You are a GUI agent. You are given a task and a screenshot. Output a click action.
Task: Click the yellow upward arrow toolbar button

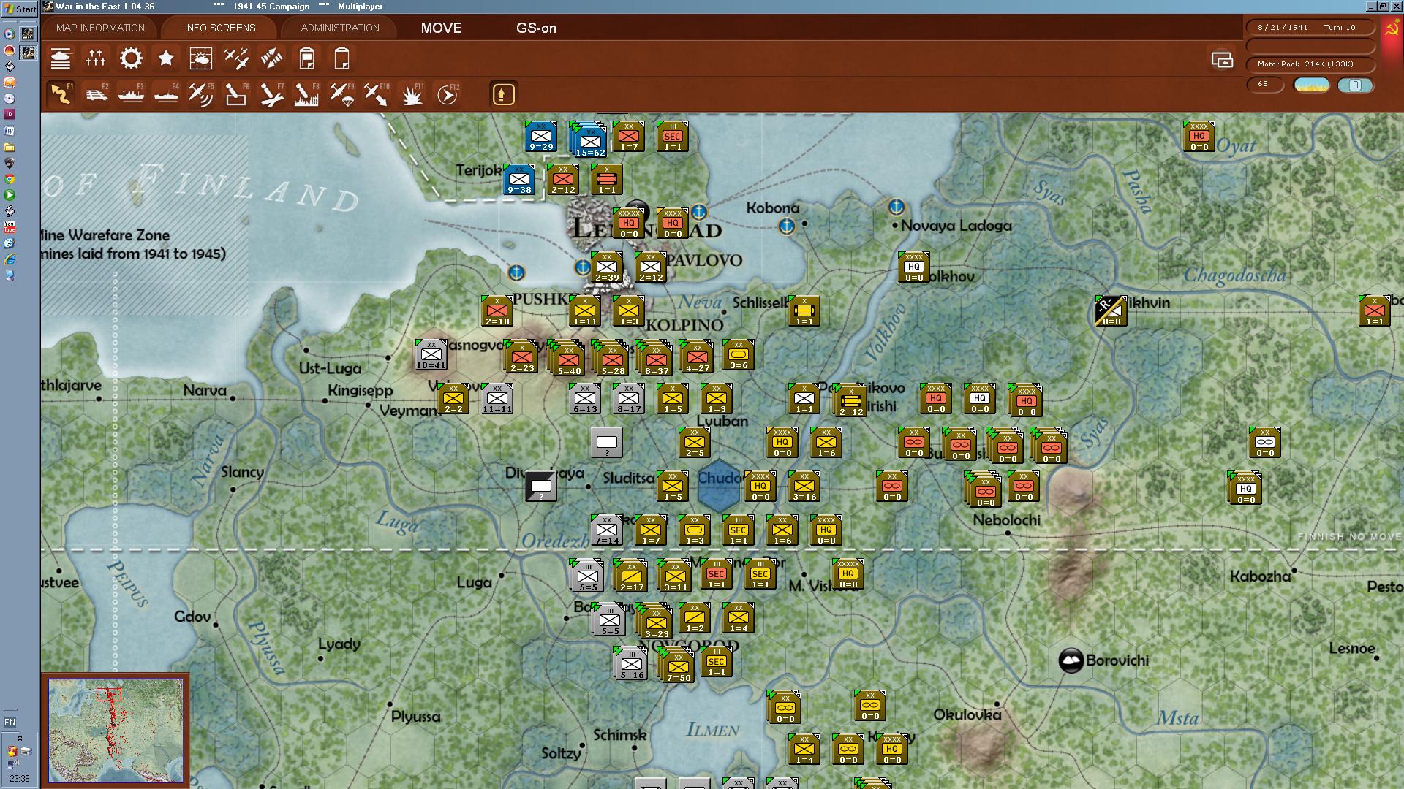pyautogui.click(x=503, y=94)
